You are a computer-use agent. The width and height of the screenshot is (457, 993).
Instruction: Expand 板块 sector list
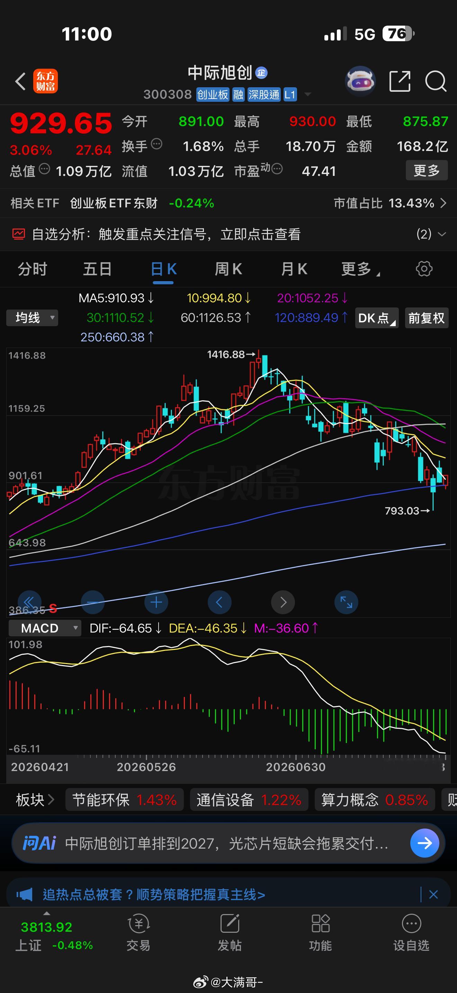click(x=35, y=800)
